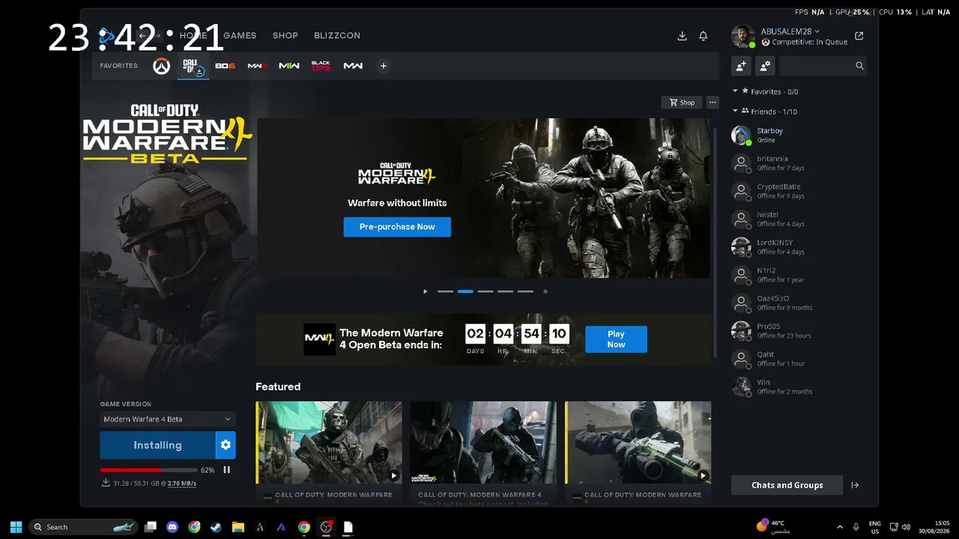Add a game to favorites bar
Image resolution: width=959 pixels, height=539 pixels.
(383, 66)
